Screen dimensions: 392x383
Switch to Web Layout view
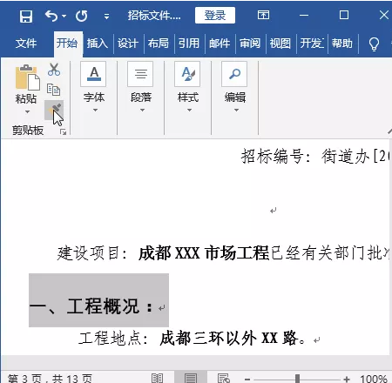tap(224, 378)
